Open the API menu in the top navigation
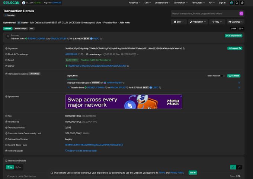 tap(212, 3)
